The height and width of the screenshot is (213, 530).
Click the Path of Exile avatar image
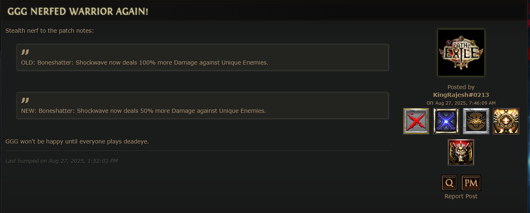tap(461, 53)
